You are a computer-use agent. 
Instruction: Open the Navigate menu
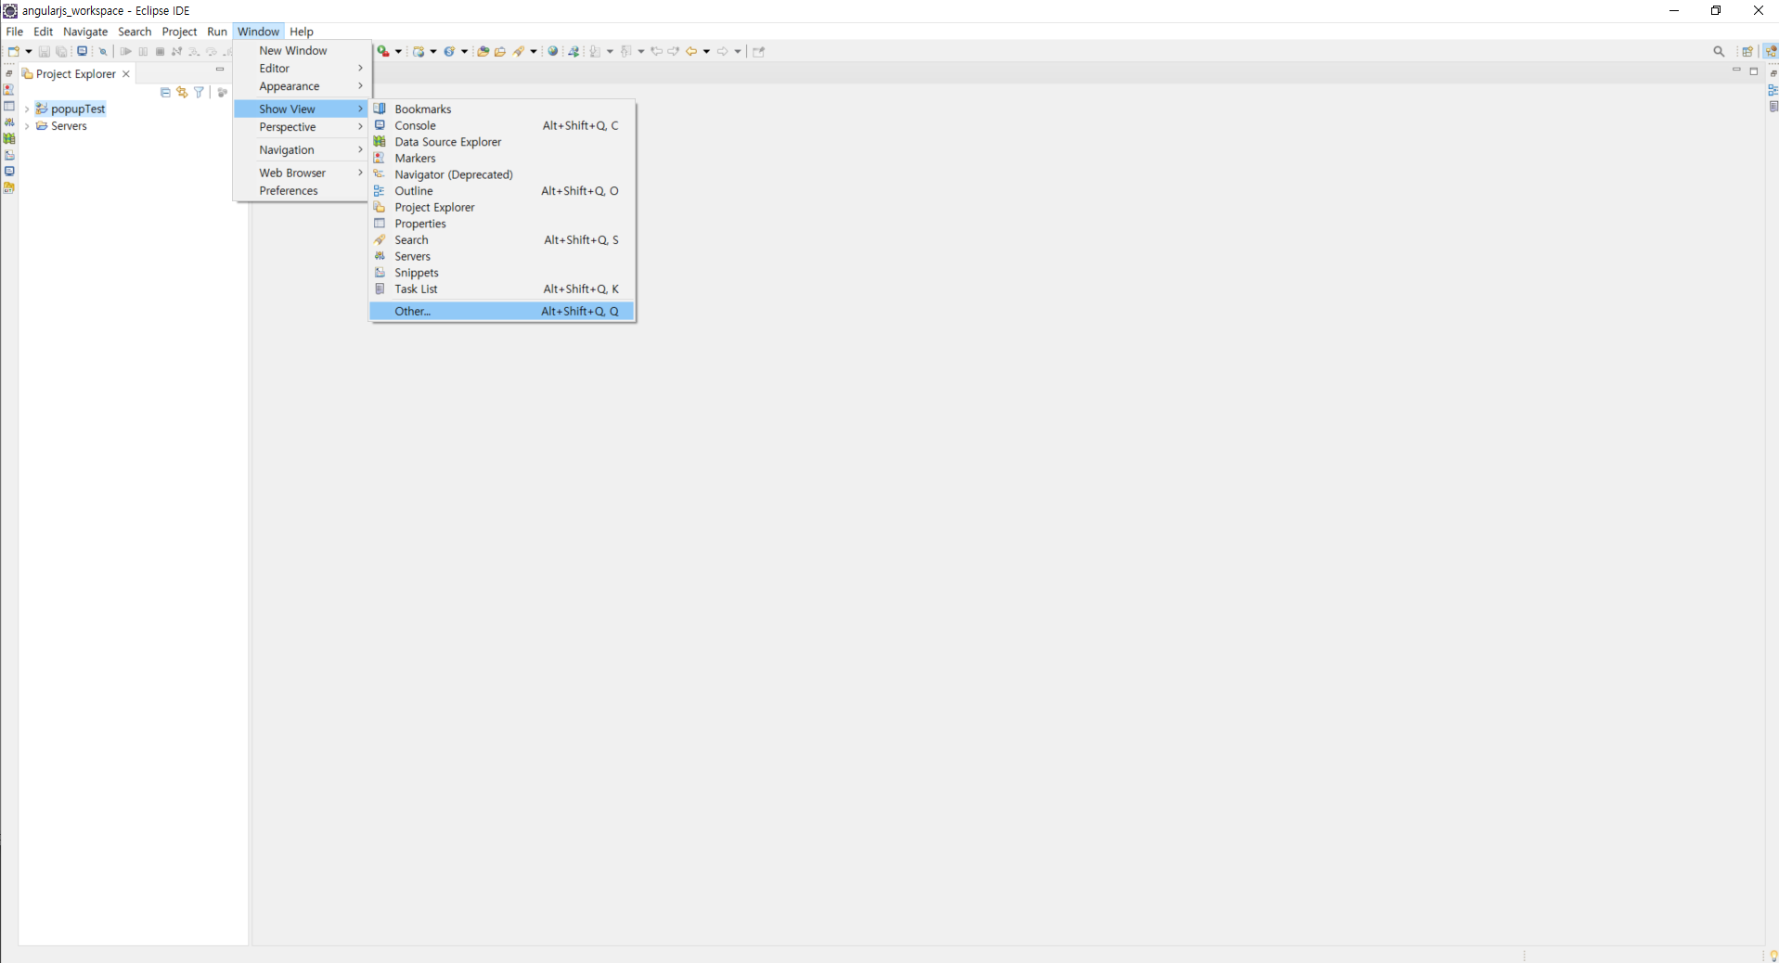(85, 32)
